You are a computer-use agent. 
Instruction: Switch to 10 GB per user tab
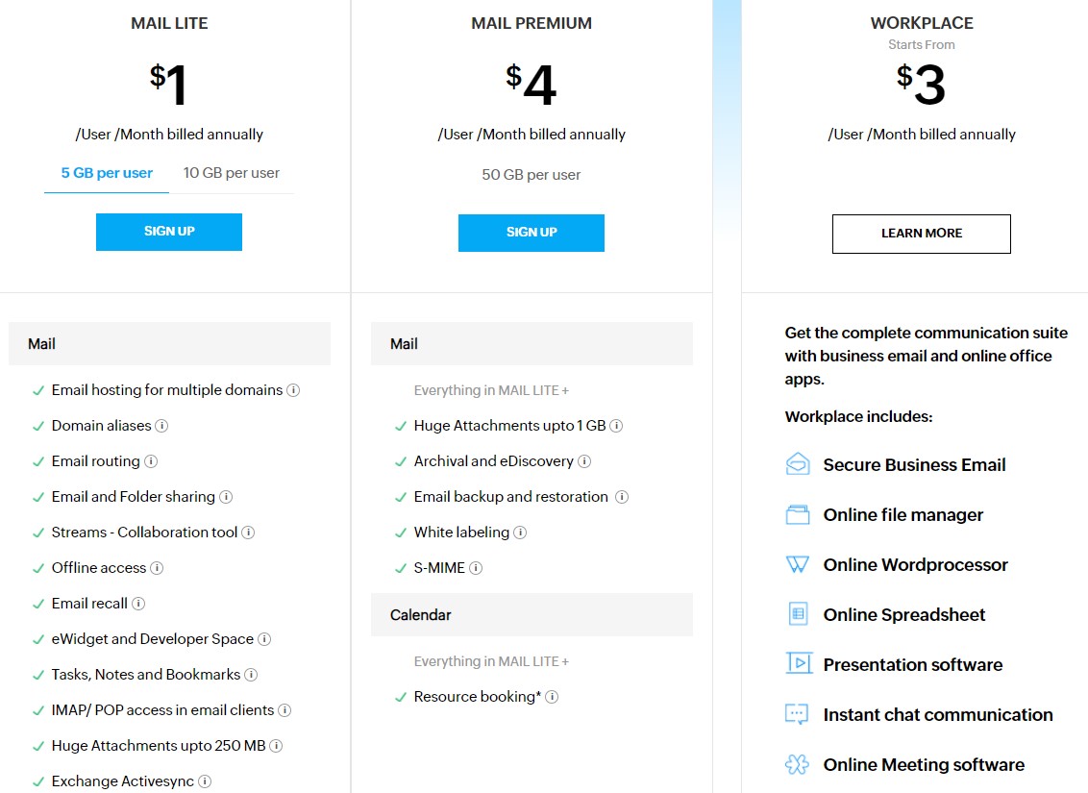pyautogui.click(x=231, y=173)
